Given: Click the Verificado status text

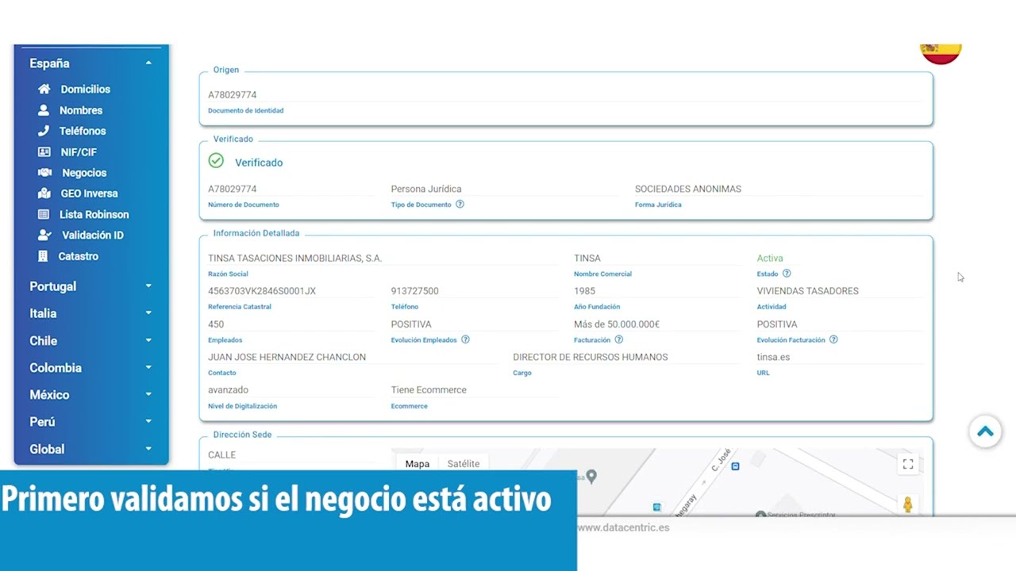Looking at the screenshot, I should coord(259,163).
